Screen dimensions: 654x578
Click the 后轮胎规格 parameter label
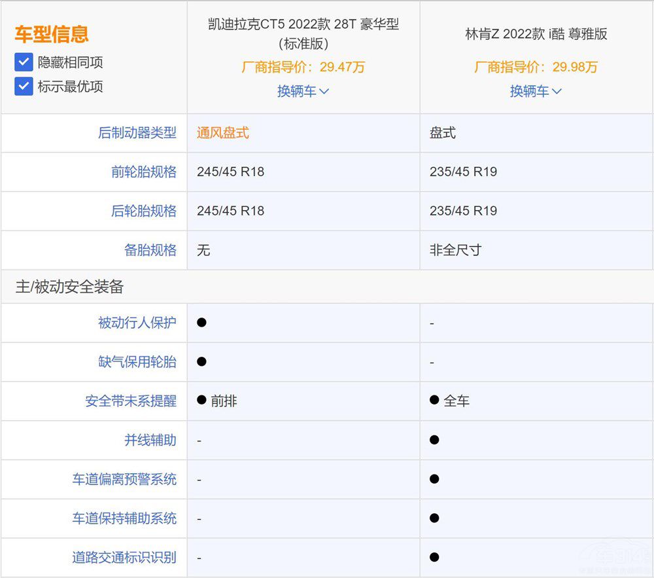[144, 211]
